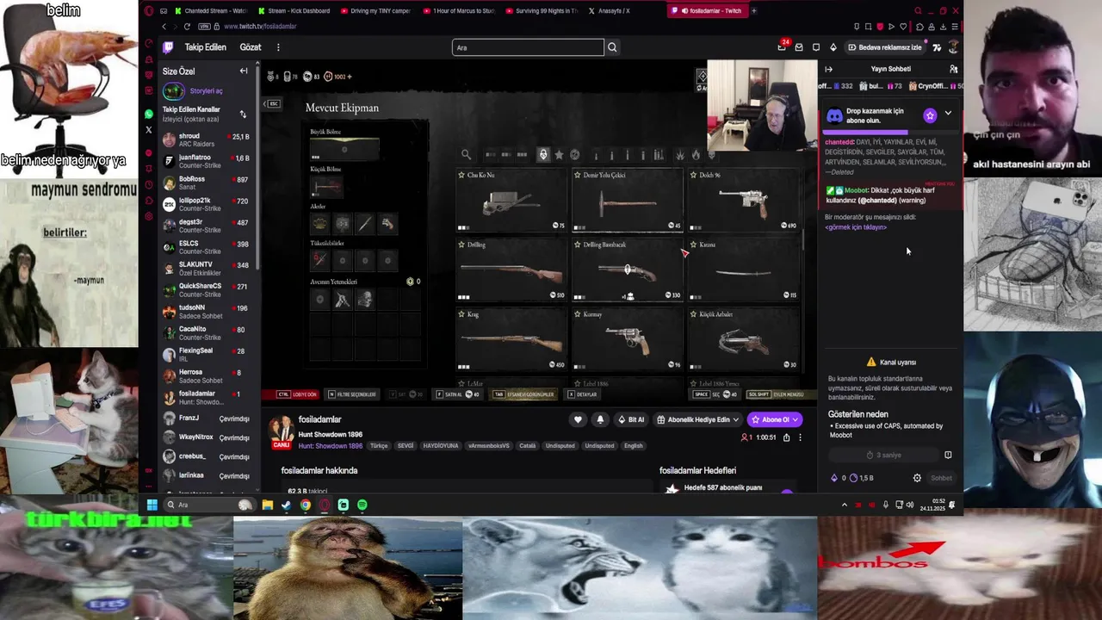
Task: Click the Türkçe tag
Action: (379, 446)
